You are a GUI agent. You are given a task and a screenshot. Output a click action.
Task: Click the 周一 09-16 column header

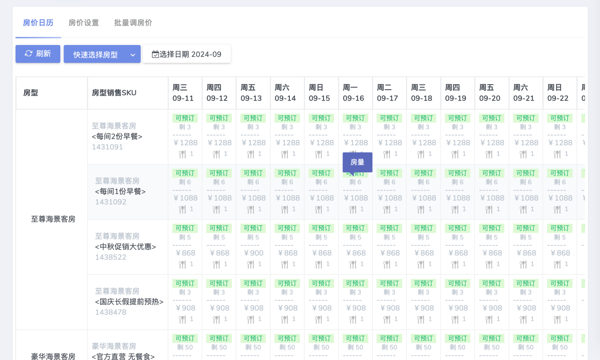point(355,93)
